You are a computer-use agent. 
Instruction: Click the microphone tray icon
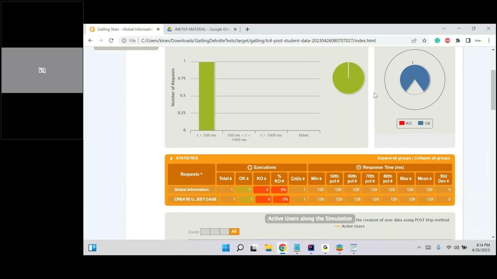(438, 248)
